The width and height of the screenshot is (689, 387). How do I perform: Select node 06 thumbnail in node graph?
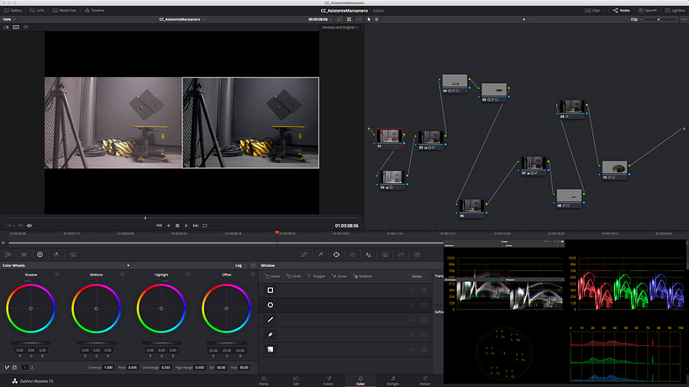tap(471, 205)
